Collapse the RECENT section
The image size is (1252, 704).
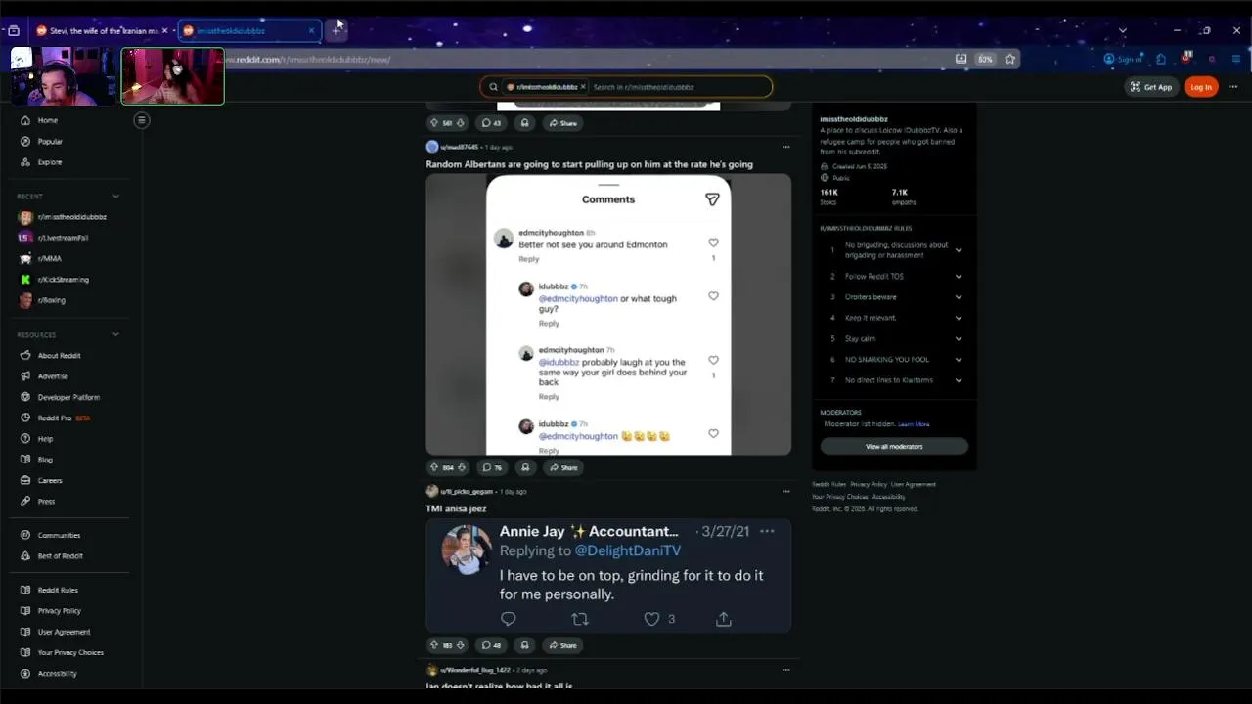(x=115, y=197)
